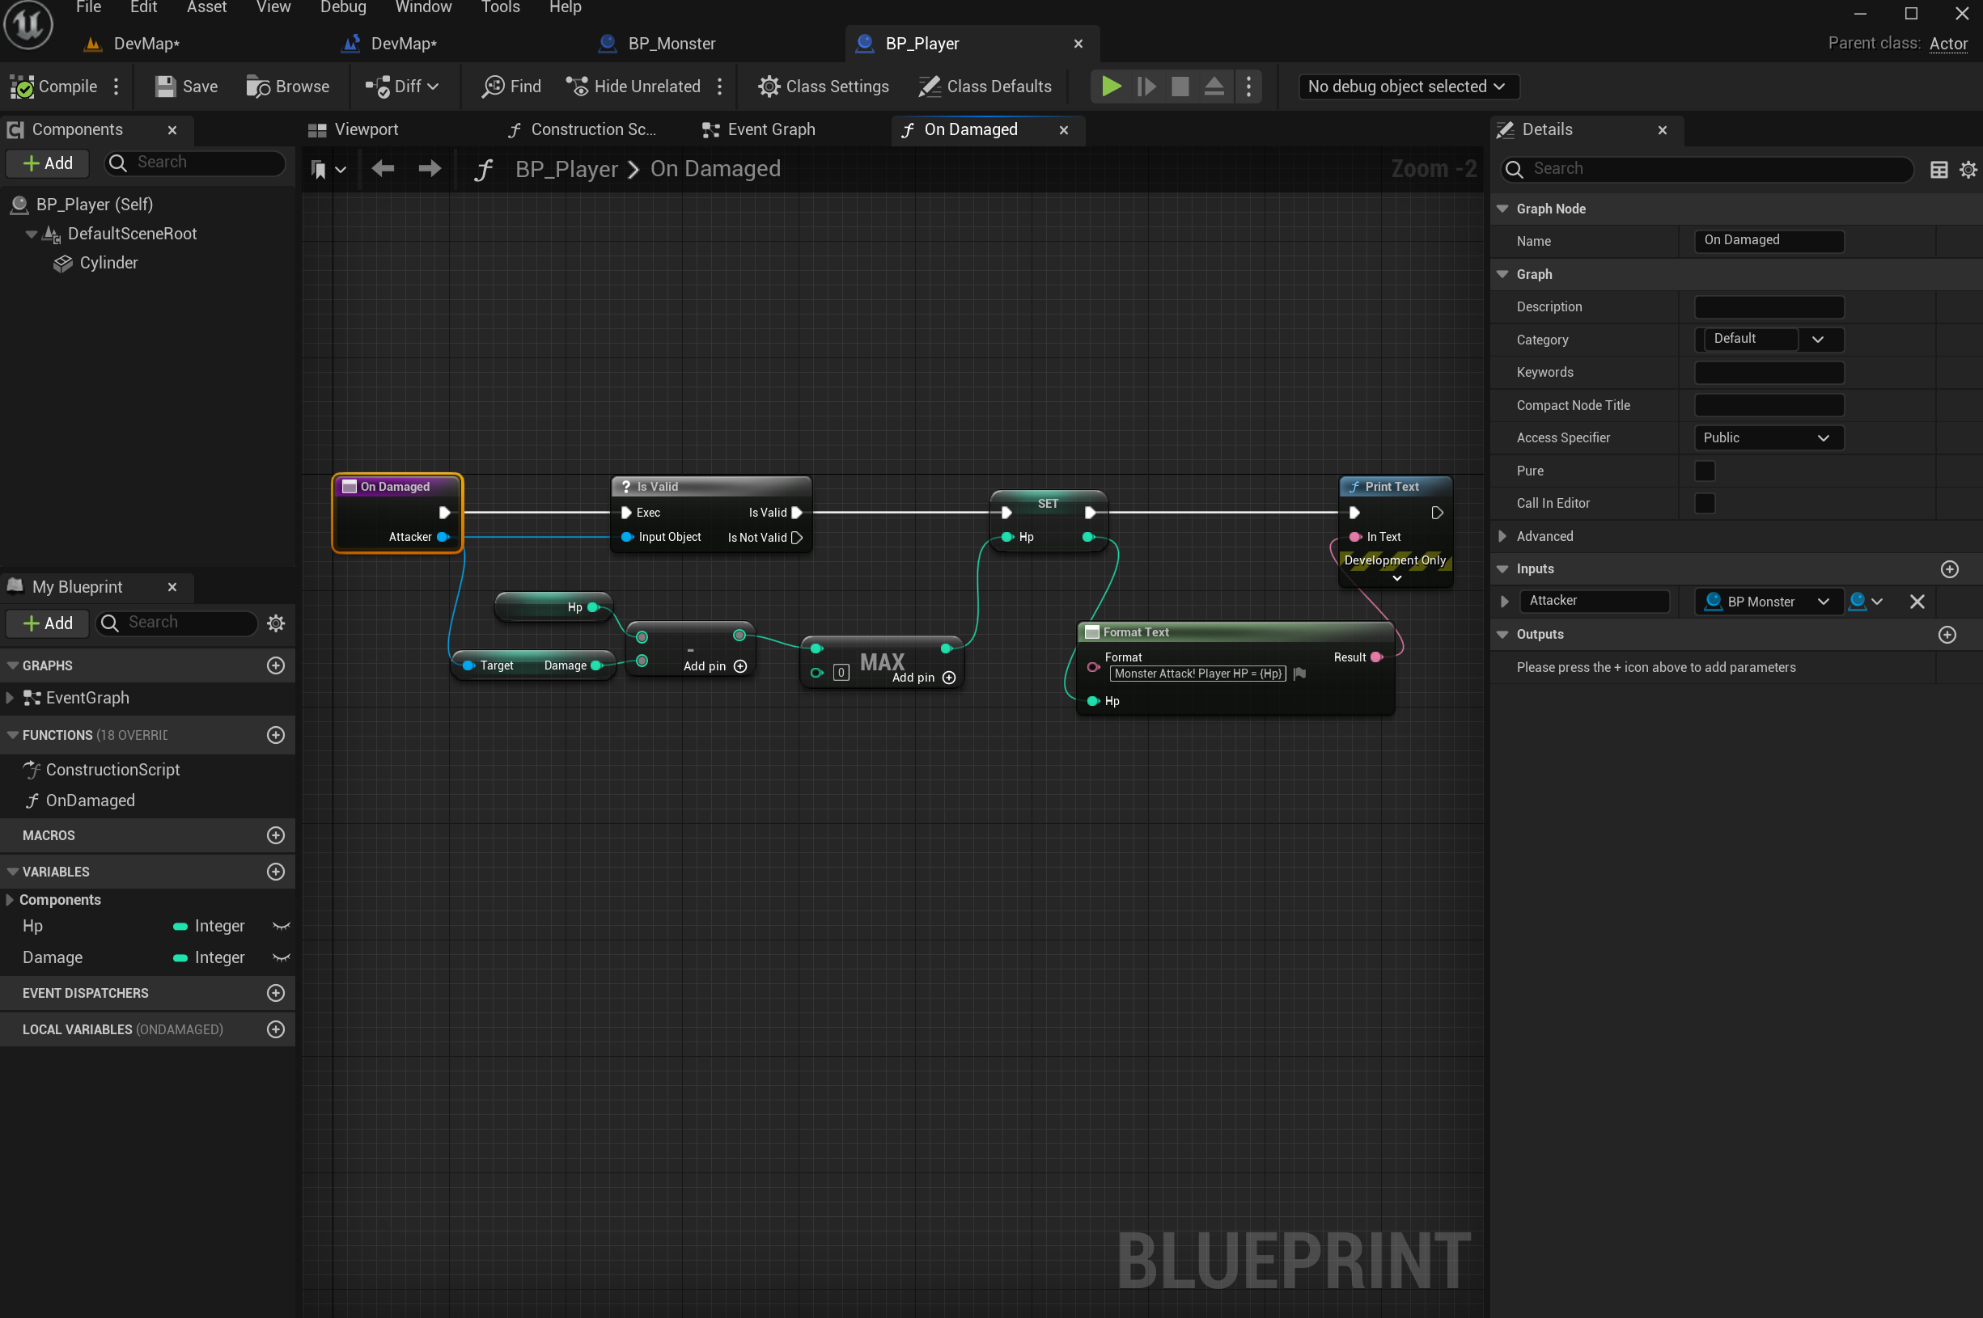The width and height of the screenshot is (1983, 1318).
Task: Switch to the Viewport tab
Action: (354, 129)
